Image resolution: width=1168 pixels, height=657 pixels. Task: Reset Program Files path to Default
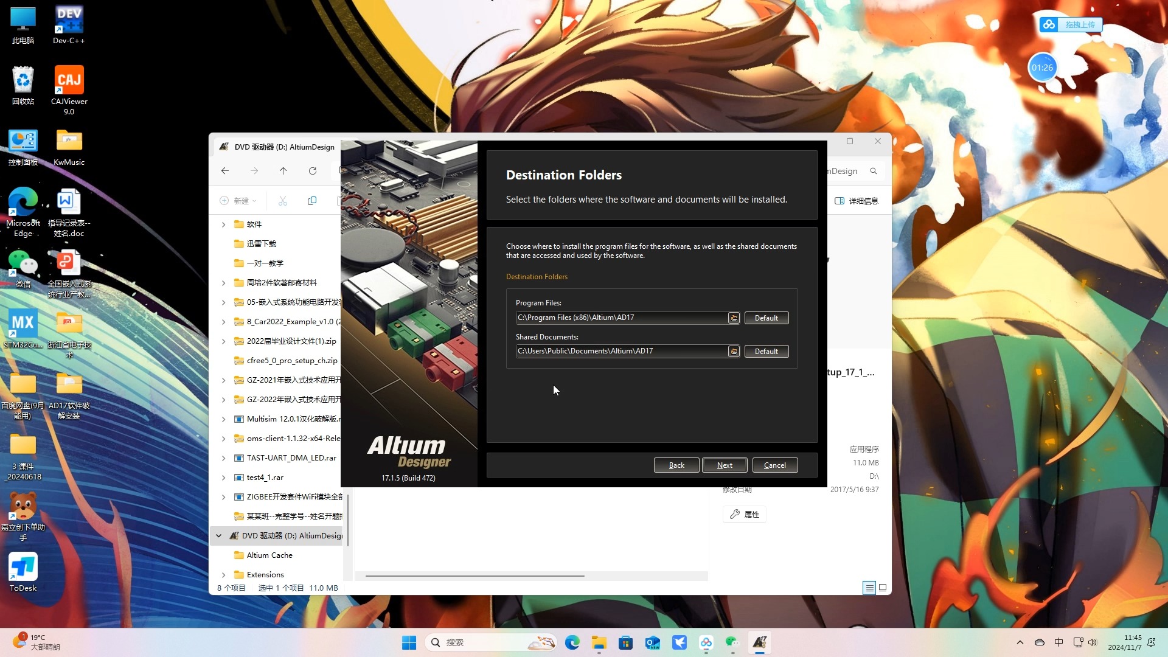(x=766, y=318)
